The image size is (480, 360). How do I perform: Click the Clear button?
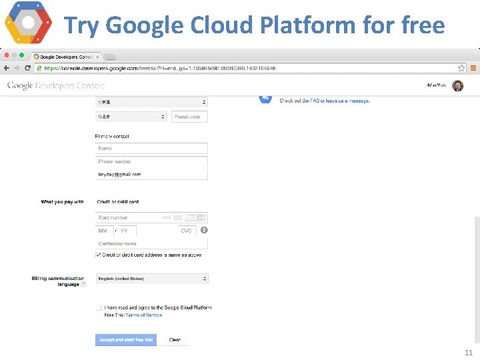(x=175, y=340)
